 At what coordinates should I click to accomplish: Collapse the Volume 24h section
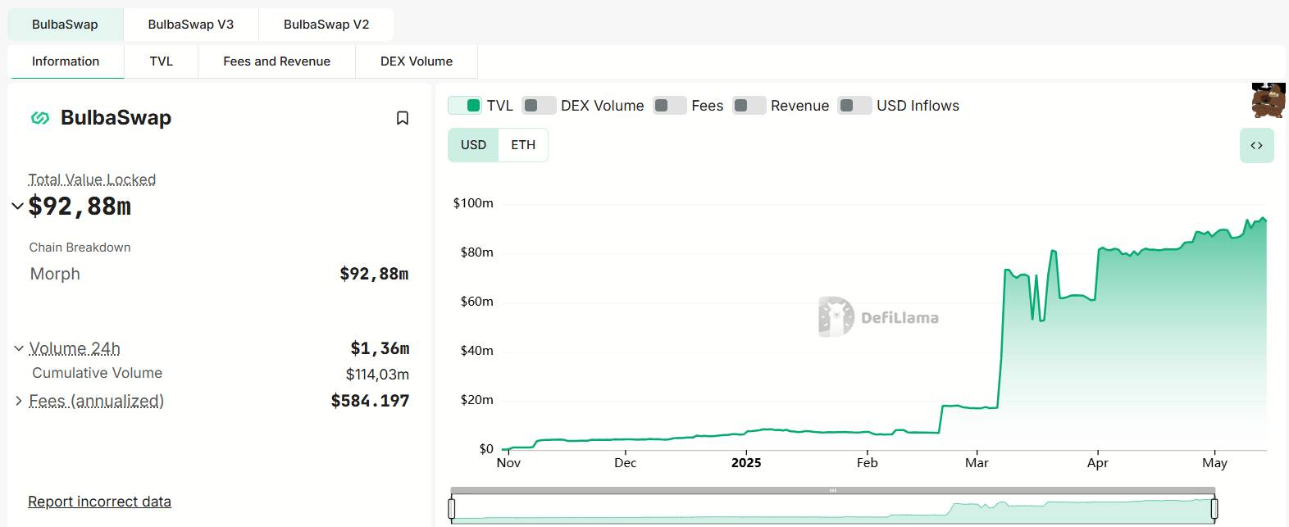(19, 348)
